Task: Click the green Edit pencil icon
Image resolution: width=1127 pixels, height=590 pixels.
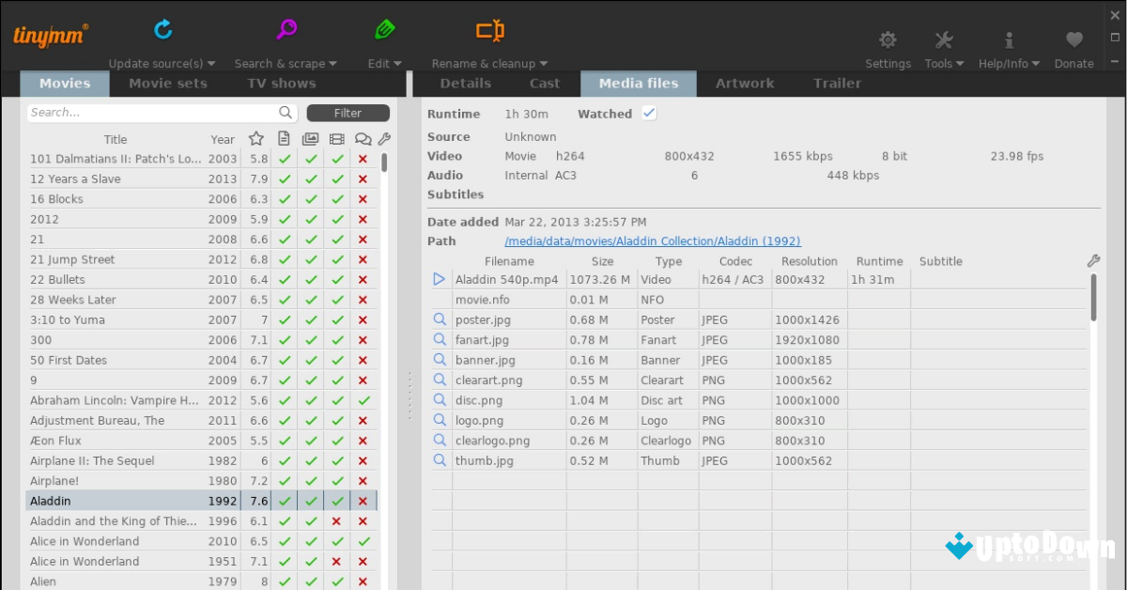Action: tap(383, 28)
